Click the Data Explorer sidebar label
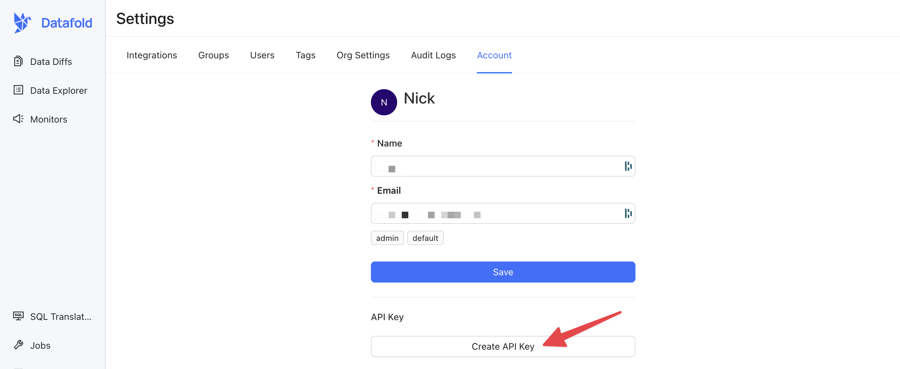Image resolution: width=900 pixels, height=369 pixels. (59, 90)
